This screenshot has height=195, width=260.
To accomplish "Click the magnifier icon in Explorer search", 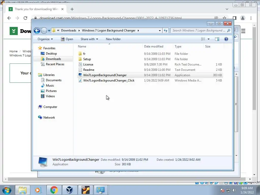I will [229, 30].
